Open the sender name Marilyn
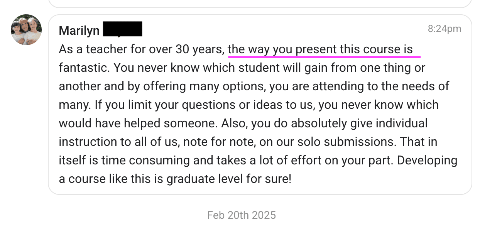 pyautogui.click(x=79, y=30)
